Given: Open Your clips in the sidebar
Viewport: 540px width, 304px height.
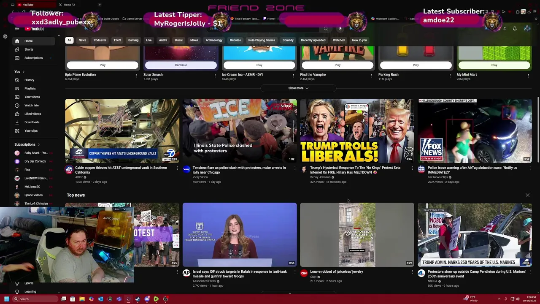Looking at the screenshot, I should 33,130.
